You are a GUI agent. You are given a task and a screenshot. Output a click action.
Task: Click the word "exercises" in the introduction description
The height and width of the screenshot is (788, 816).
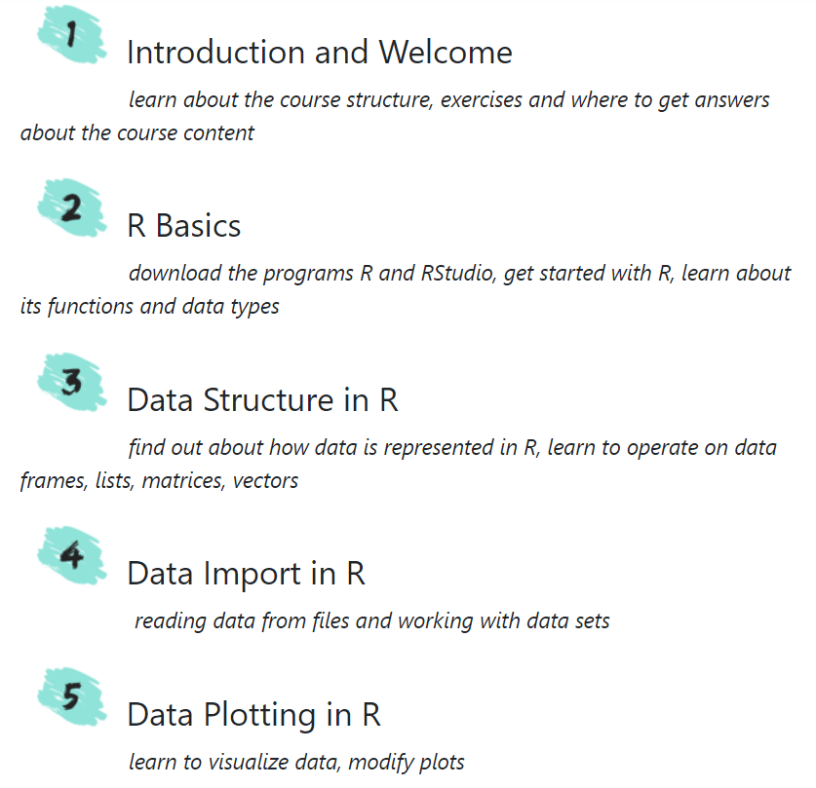(482, 99)
